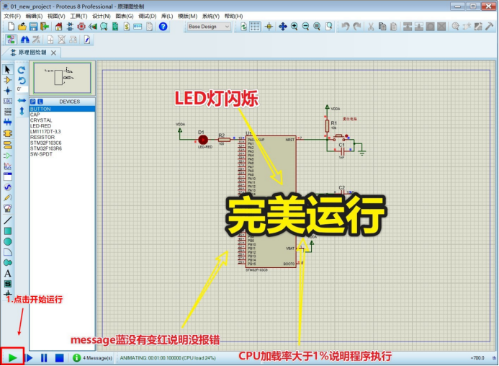Select the 2D circle graphics tool
This screenshot has height=366, width=499.
(8, 241)
